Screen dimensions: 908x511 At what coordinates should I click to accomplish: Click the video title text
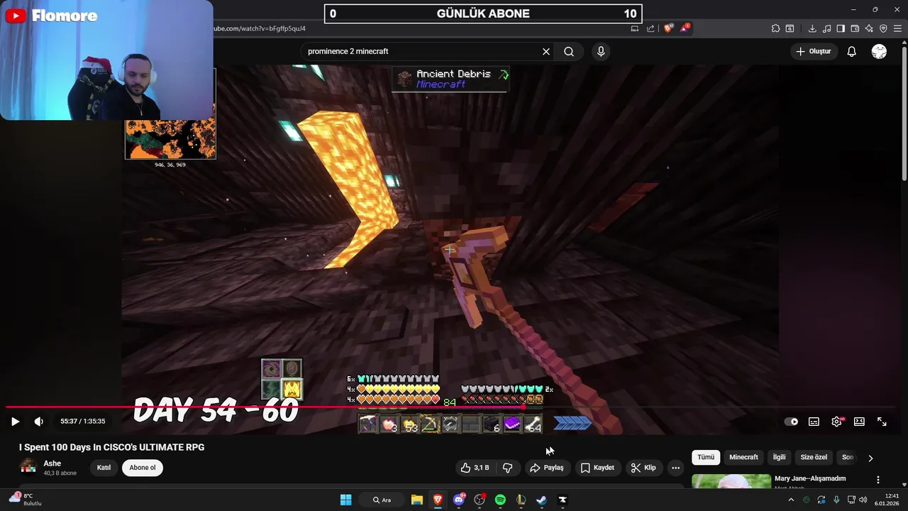(111, 448)
